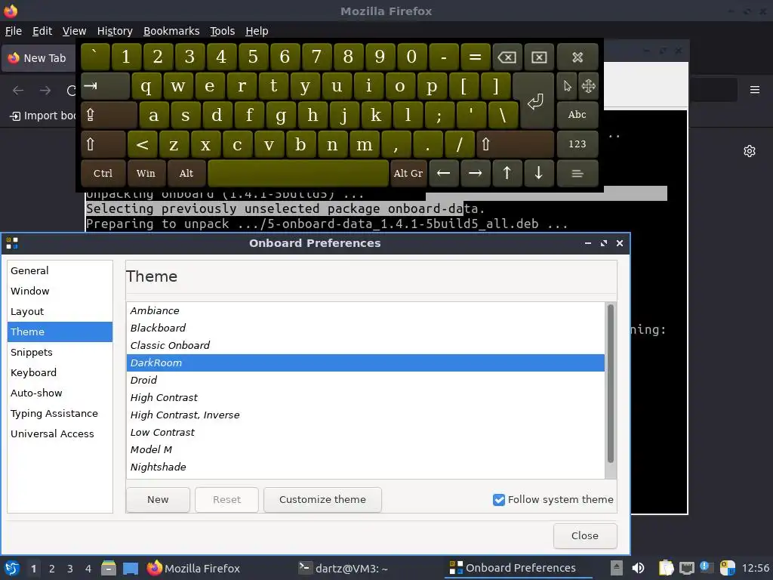
Task: Open Firefox Bookmarks menu
Action: pos(171,31)
